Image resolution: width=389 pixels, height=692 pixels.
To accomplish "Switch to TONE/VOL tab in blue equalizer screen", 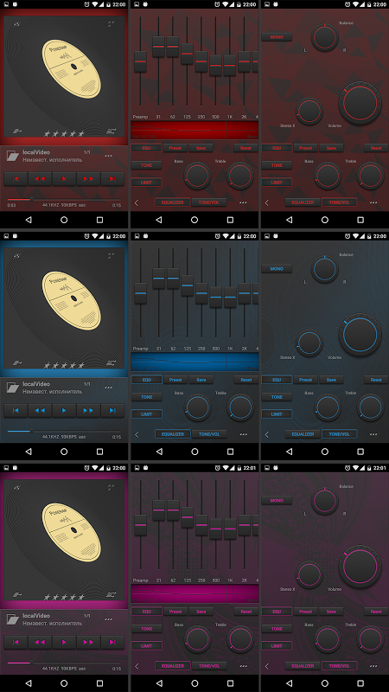I will tap(209, 434).
